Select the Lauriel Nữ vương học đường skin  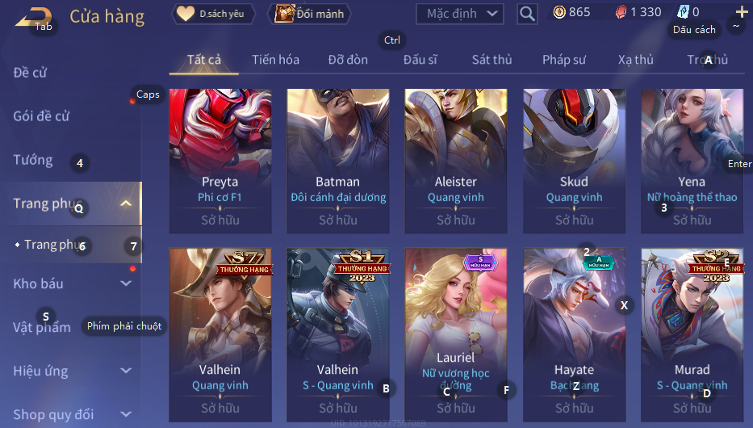pyautogui.click(x=456, y=335)
